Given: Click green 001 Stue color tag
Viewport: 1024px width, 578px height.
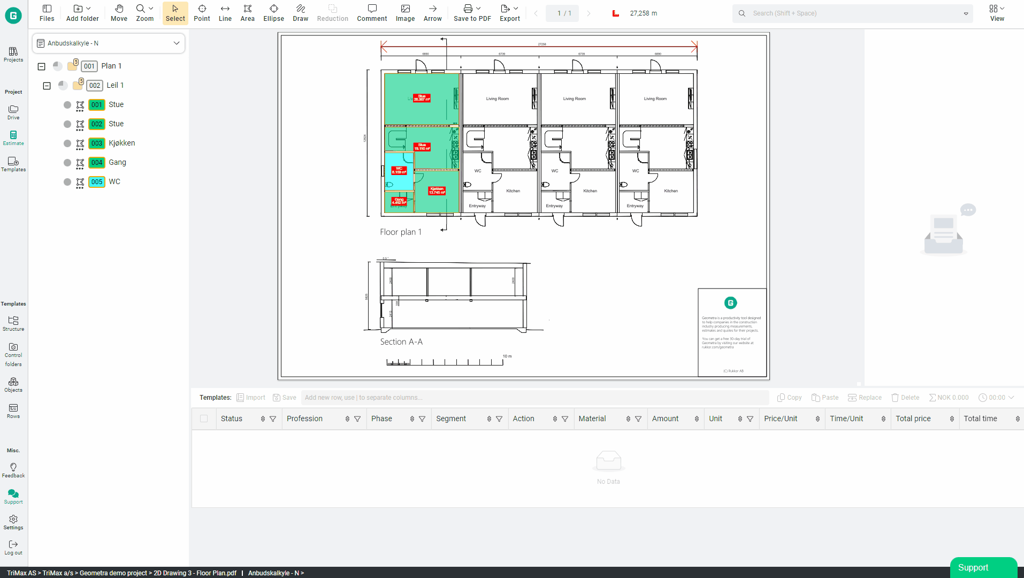Looking at the screenshot, I should [96, 105].
